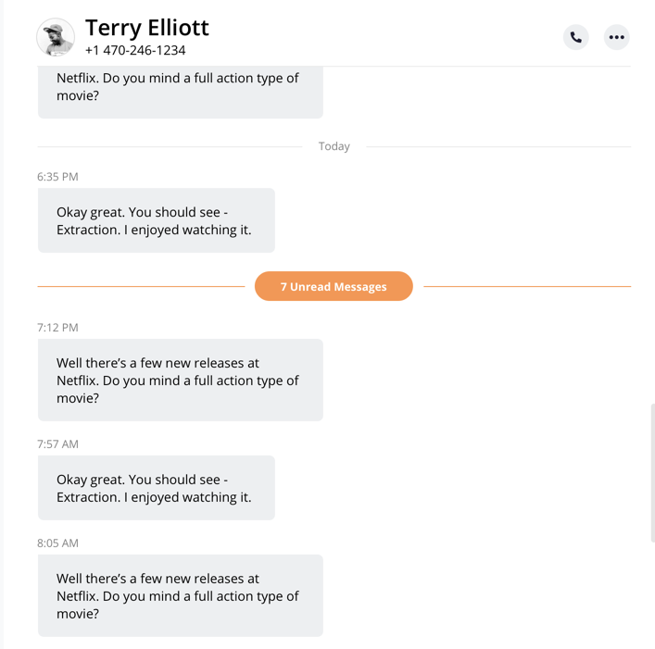This screenshot has height=649, width=655.
Task: Select the phone number +1 470-246-1234
Action: click(x=135, y=51)
